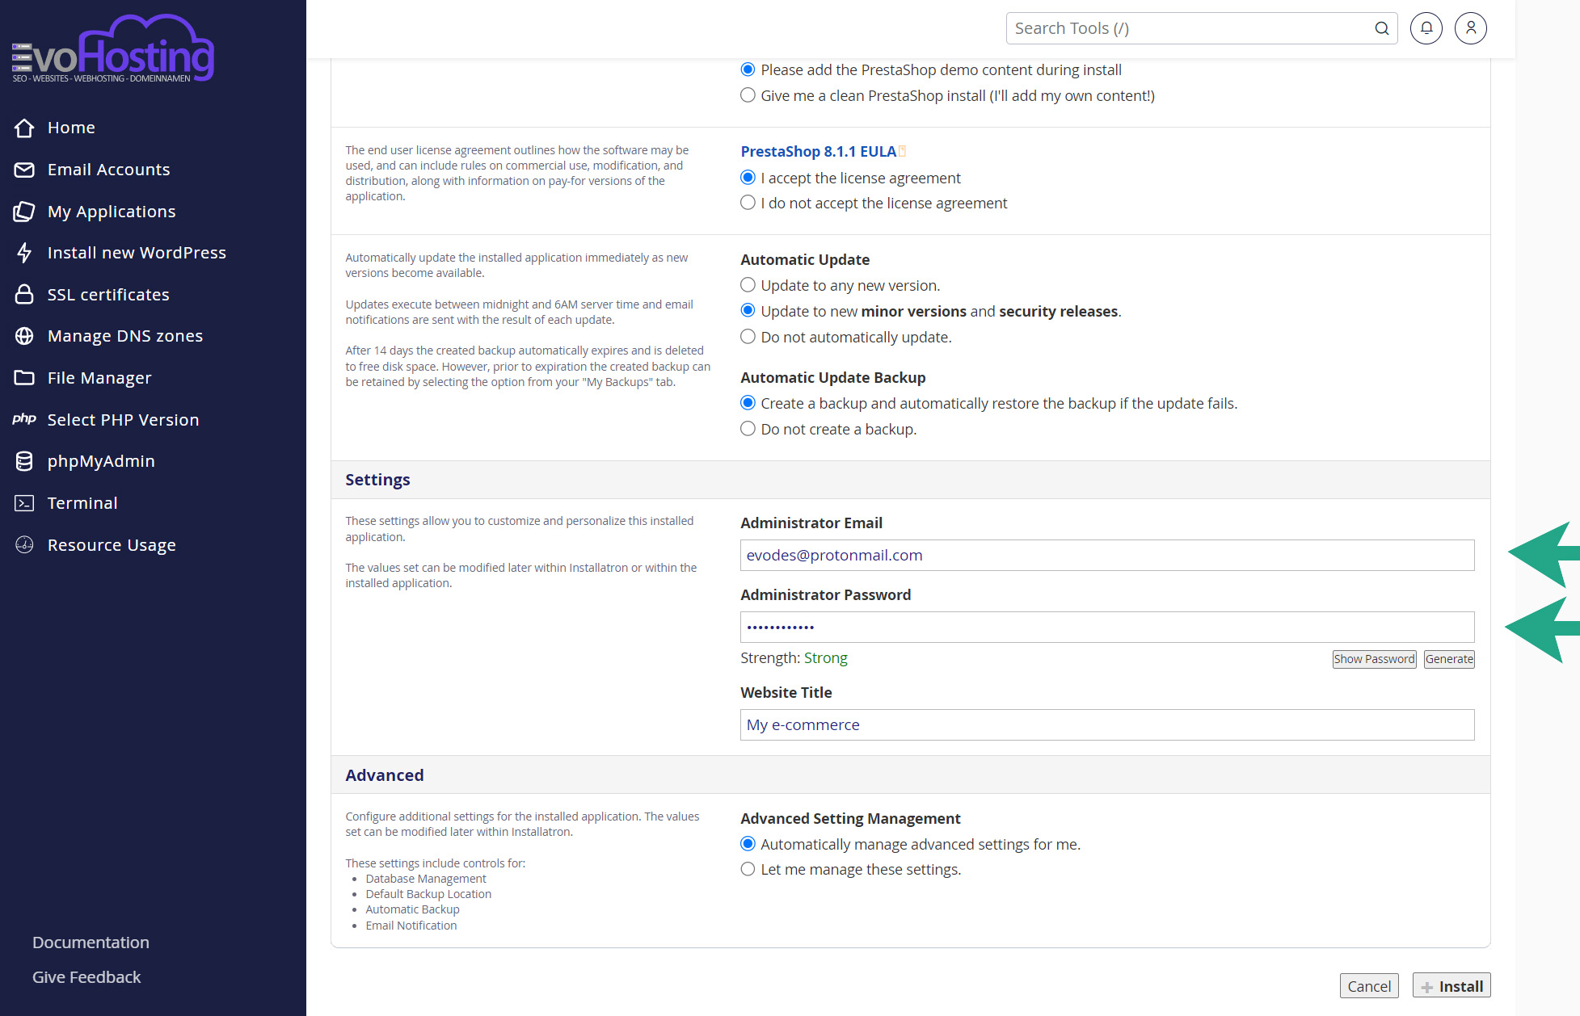The height and width of the screenshot is (1016, 1580).
Task: Open My Applications sidebar item
Action: click(x=111, y=212)
